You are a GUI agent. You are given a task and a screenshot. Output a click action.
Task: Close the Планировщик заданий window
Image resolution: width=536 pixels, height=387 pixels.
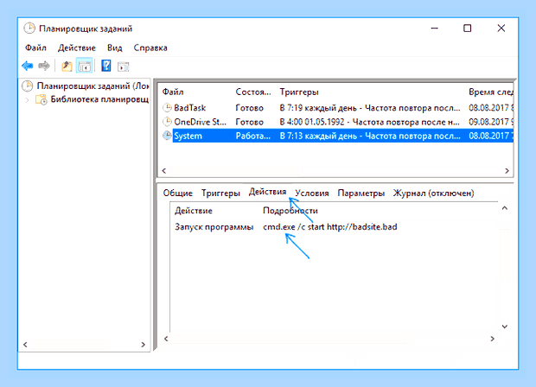click(501, 29)
